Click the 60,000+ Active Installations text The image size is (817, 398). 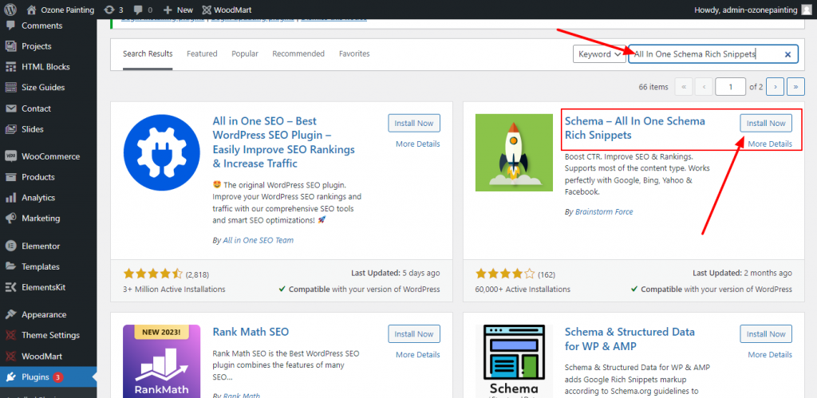pos(523,289)
